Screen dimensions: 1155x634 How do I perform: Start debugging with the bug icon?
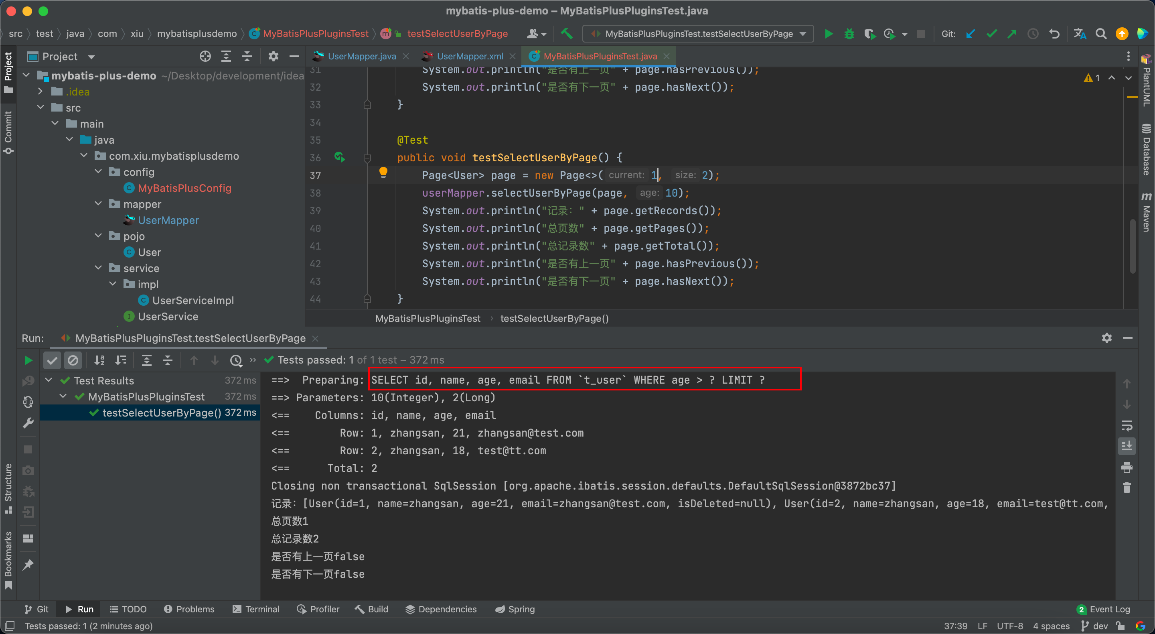tap(849, 34)
